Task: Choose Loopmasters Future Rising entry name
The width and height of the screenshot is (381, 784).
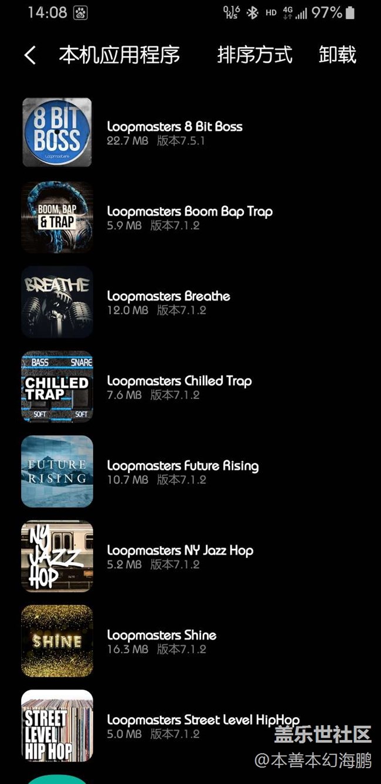Action: [x=183, y=465]
